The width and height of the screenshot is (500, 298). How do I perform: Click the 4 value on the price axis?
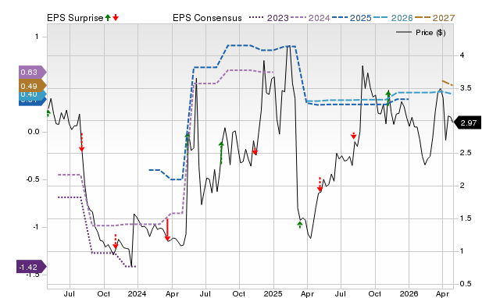[x=462, y=55]
